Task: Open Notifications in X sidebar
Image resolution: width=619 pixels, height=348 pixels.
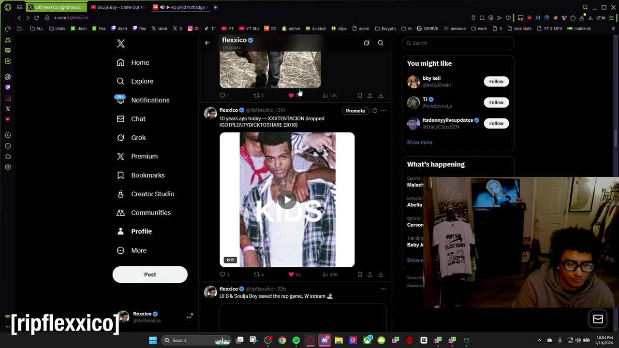Action: 143,100
